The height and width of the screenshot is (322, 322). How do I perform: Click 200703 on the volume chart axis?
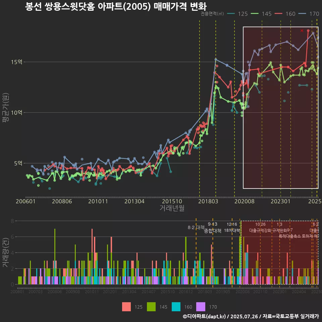(x=36, y=291)
